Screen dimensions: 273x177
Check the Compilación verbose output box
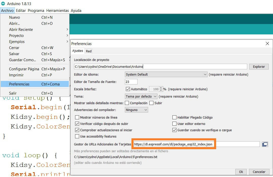[x=127, y=103]
